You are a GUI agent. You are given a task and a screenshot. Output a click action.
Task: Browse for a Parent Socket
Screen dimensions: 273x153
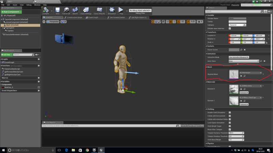[241, 50]
